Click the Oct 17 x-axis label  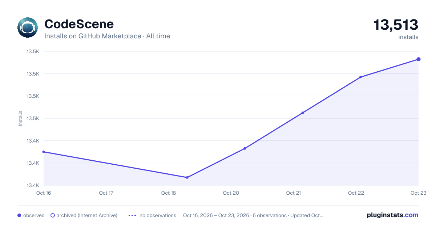click(x=106, y=193)
